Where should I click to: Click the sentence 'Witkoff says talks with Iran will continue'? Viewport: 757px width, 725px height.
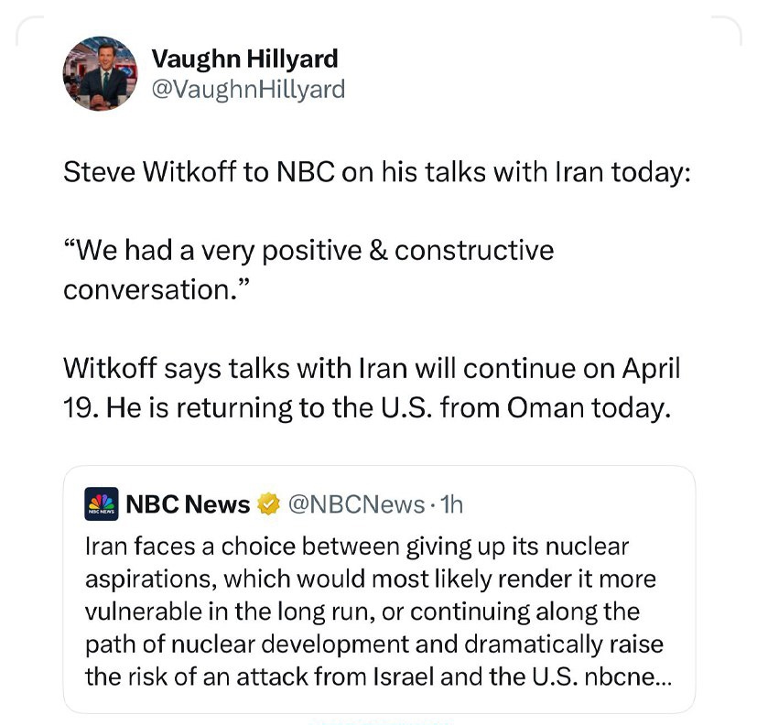click(x=372, y=368)
